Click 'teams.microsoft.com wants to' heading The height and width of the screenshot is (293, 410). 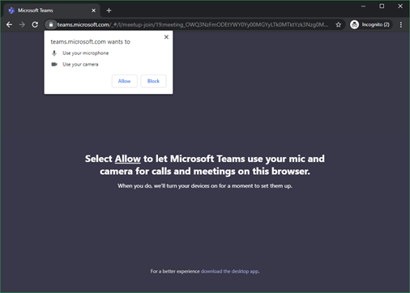[x=90, y=42]
